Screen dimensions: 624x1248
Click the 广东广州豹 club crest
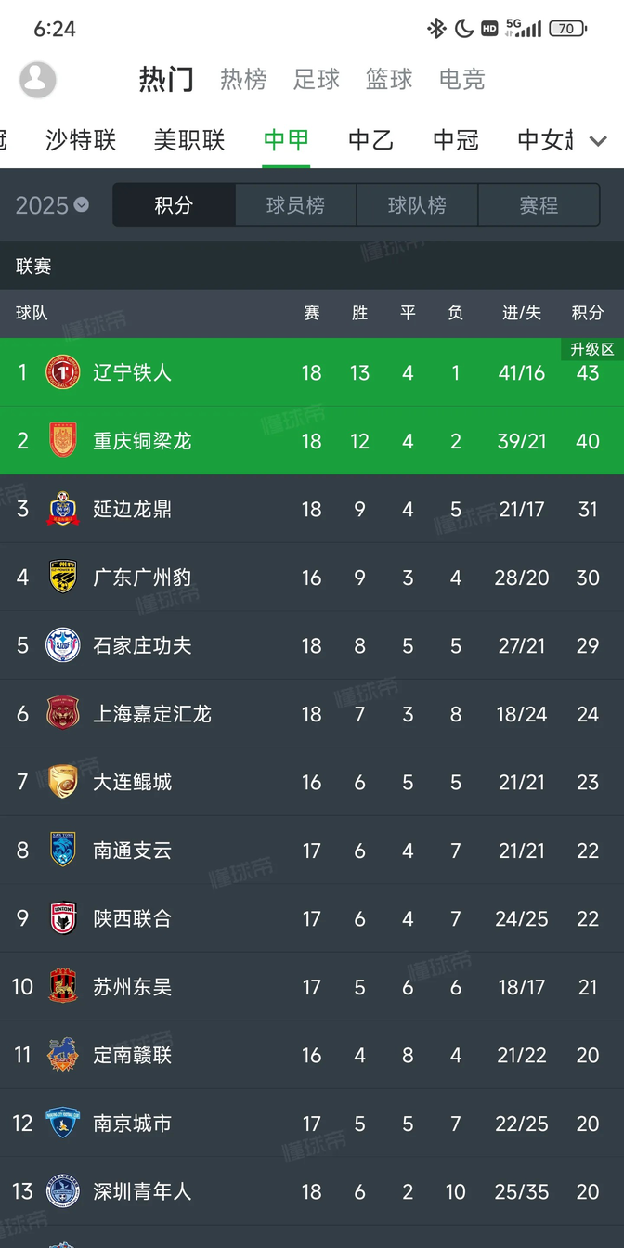tap(62, 577)
